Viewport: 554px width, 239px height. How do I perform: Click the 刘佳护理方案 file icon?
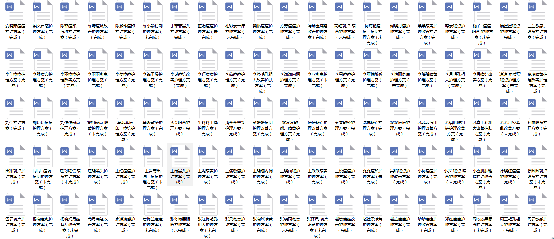coord(15,108)
